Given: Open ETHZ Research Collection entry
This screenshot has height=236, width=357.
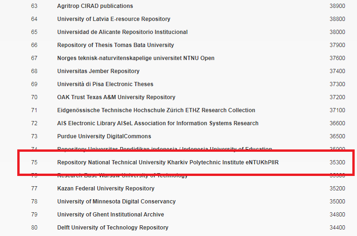Looking at the screenshot, I should 156,110.
